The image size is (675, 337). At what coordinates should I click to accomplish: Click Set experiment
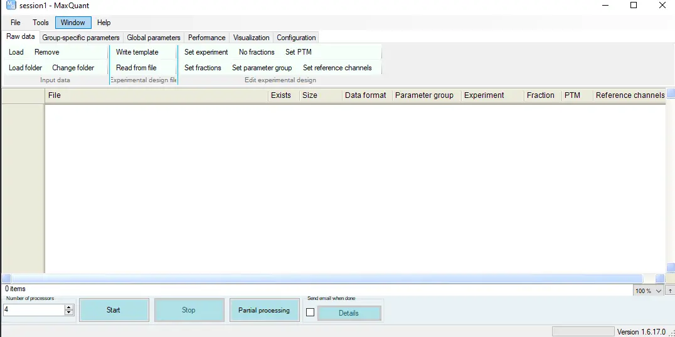206,52
